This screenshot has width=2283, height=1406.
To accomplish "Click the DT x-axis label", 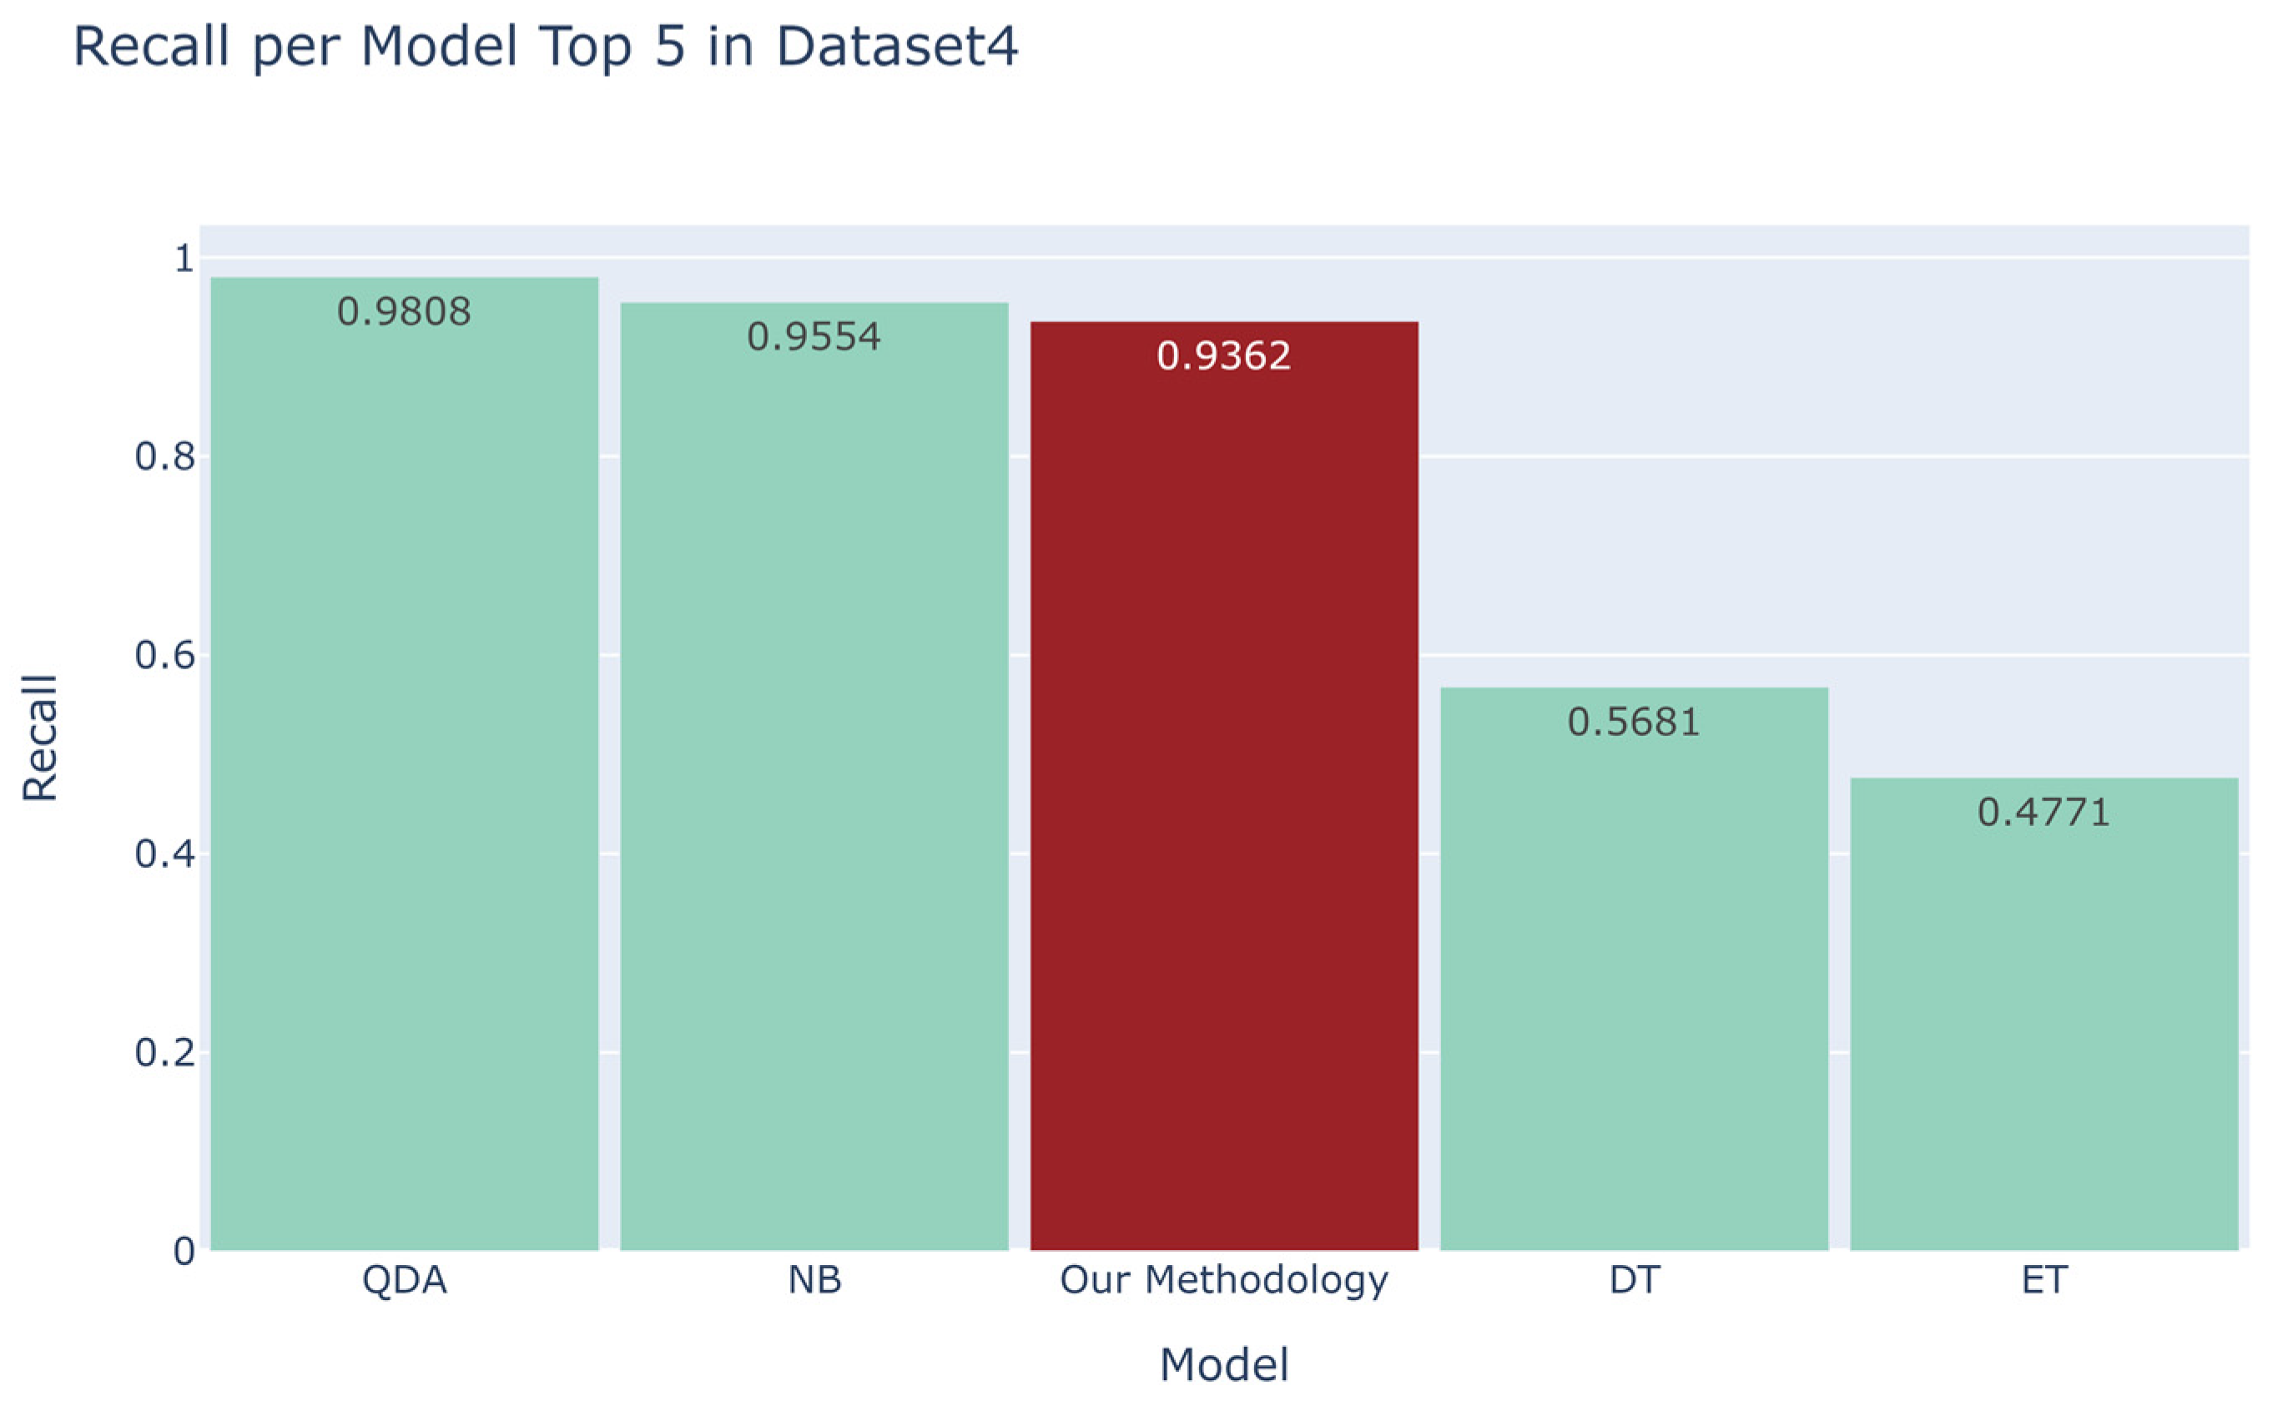I will click(1634, 1281).
